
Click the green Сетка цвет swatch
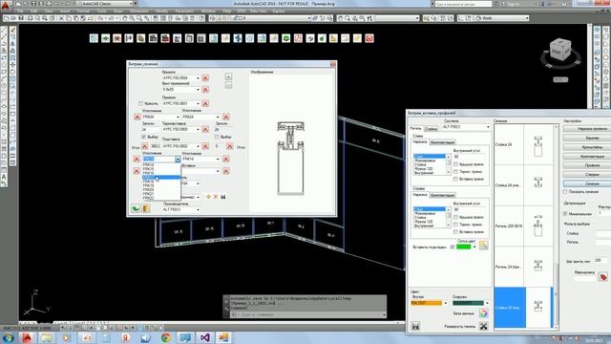[464, 247]
